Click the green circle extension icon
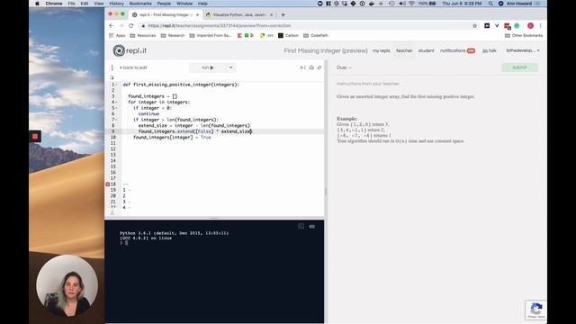 (517, 26)
